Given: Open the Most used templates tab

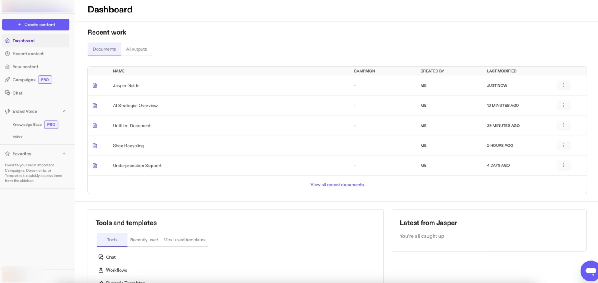Looking at the screenshot, I should point(184,239).
